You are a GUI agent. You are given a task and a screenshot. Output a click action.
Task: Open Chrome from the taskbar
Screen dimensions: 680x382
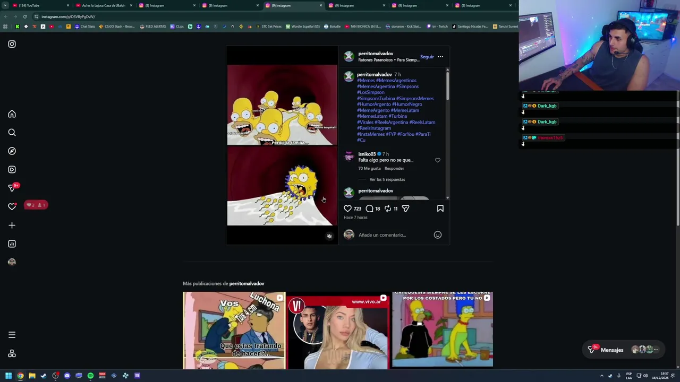[x=20, y=376]
